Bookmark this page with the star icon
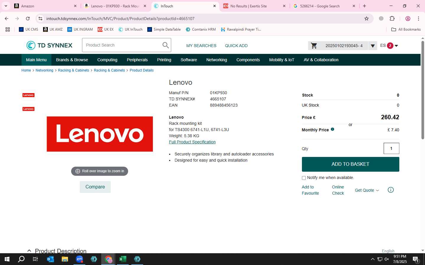425x265 pixels. [x=367, y=19]
